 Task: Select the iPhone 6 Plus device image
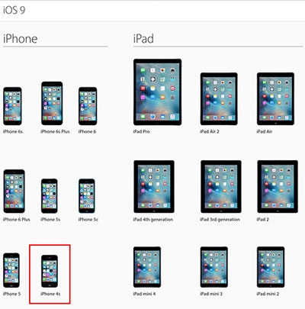(x=14, y=191)
